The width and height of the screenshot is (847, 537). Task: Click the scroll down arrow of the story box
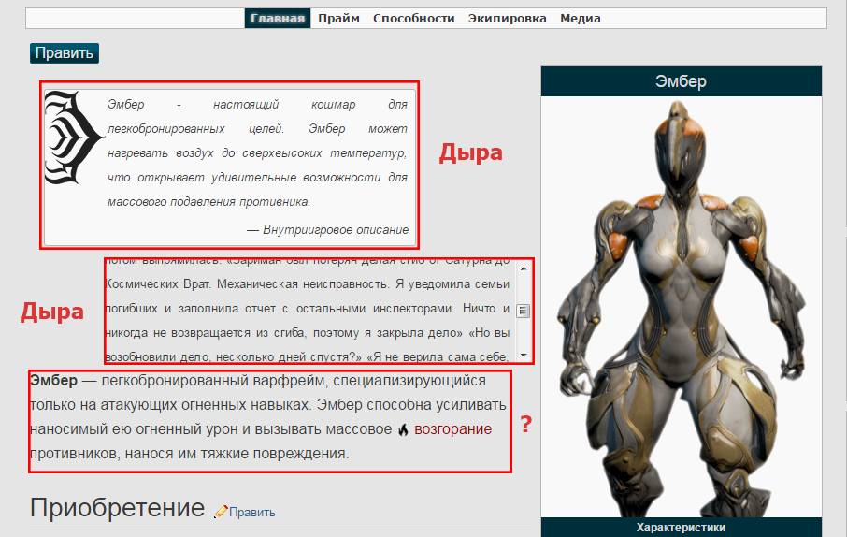tap(524, 356)
